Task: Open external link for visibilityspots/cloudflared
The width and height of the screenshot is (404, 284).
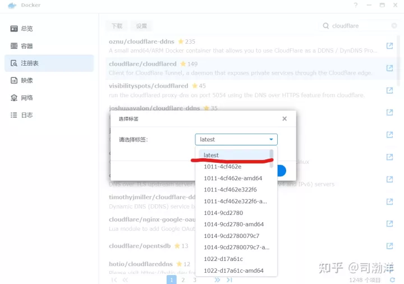Action: 389,90
